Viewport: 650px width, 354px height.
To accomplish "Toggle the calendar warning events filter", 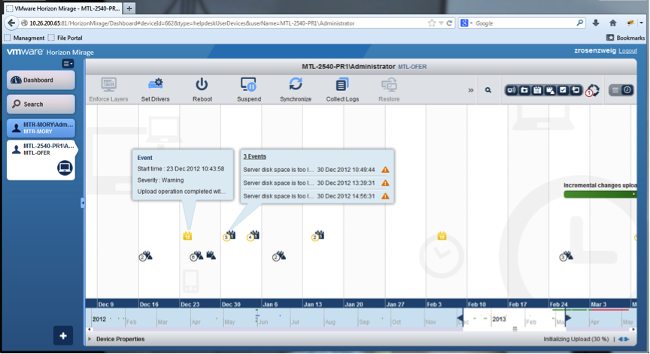I will point(550,90).
